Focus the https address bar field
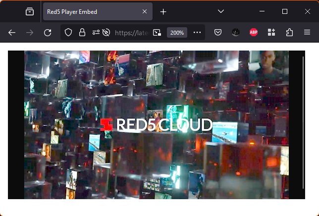Image resolution: width=319 pixels, height=216 pixels. click(132, 33)
